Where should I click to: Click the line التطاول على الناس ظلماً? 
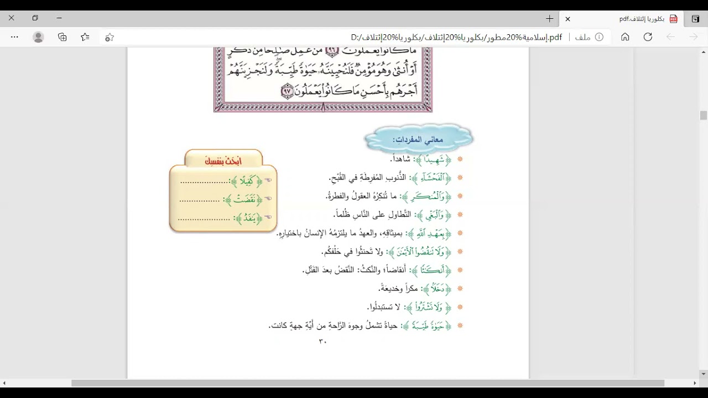(x=372, y=214)
